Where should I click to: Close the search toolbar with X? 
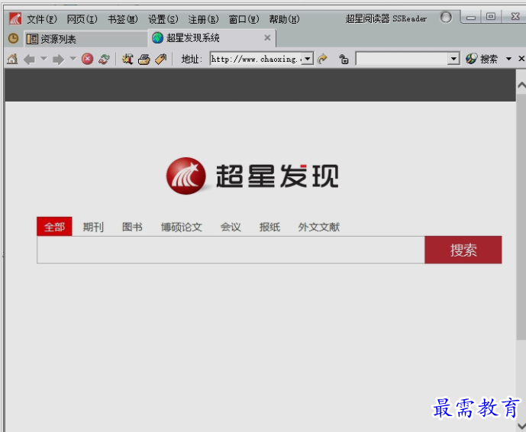521,59
